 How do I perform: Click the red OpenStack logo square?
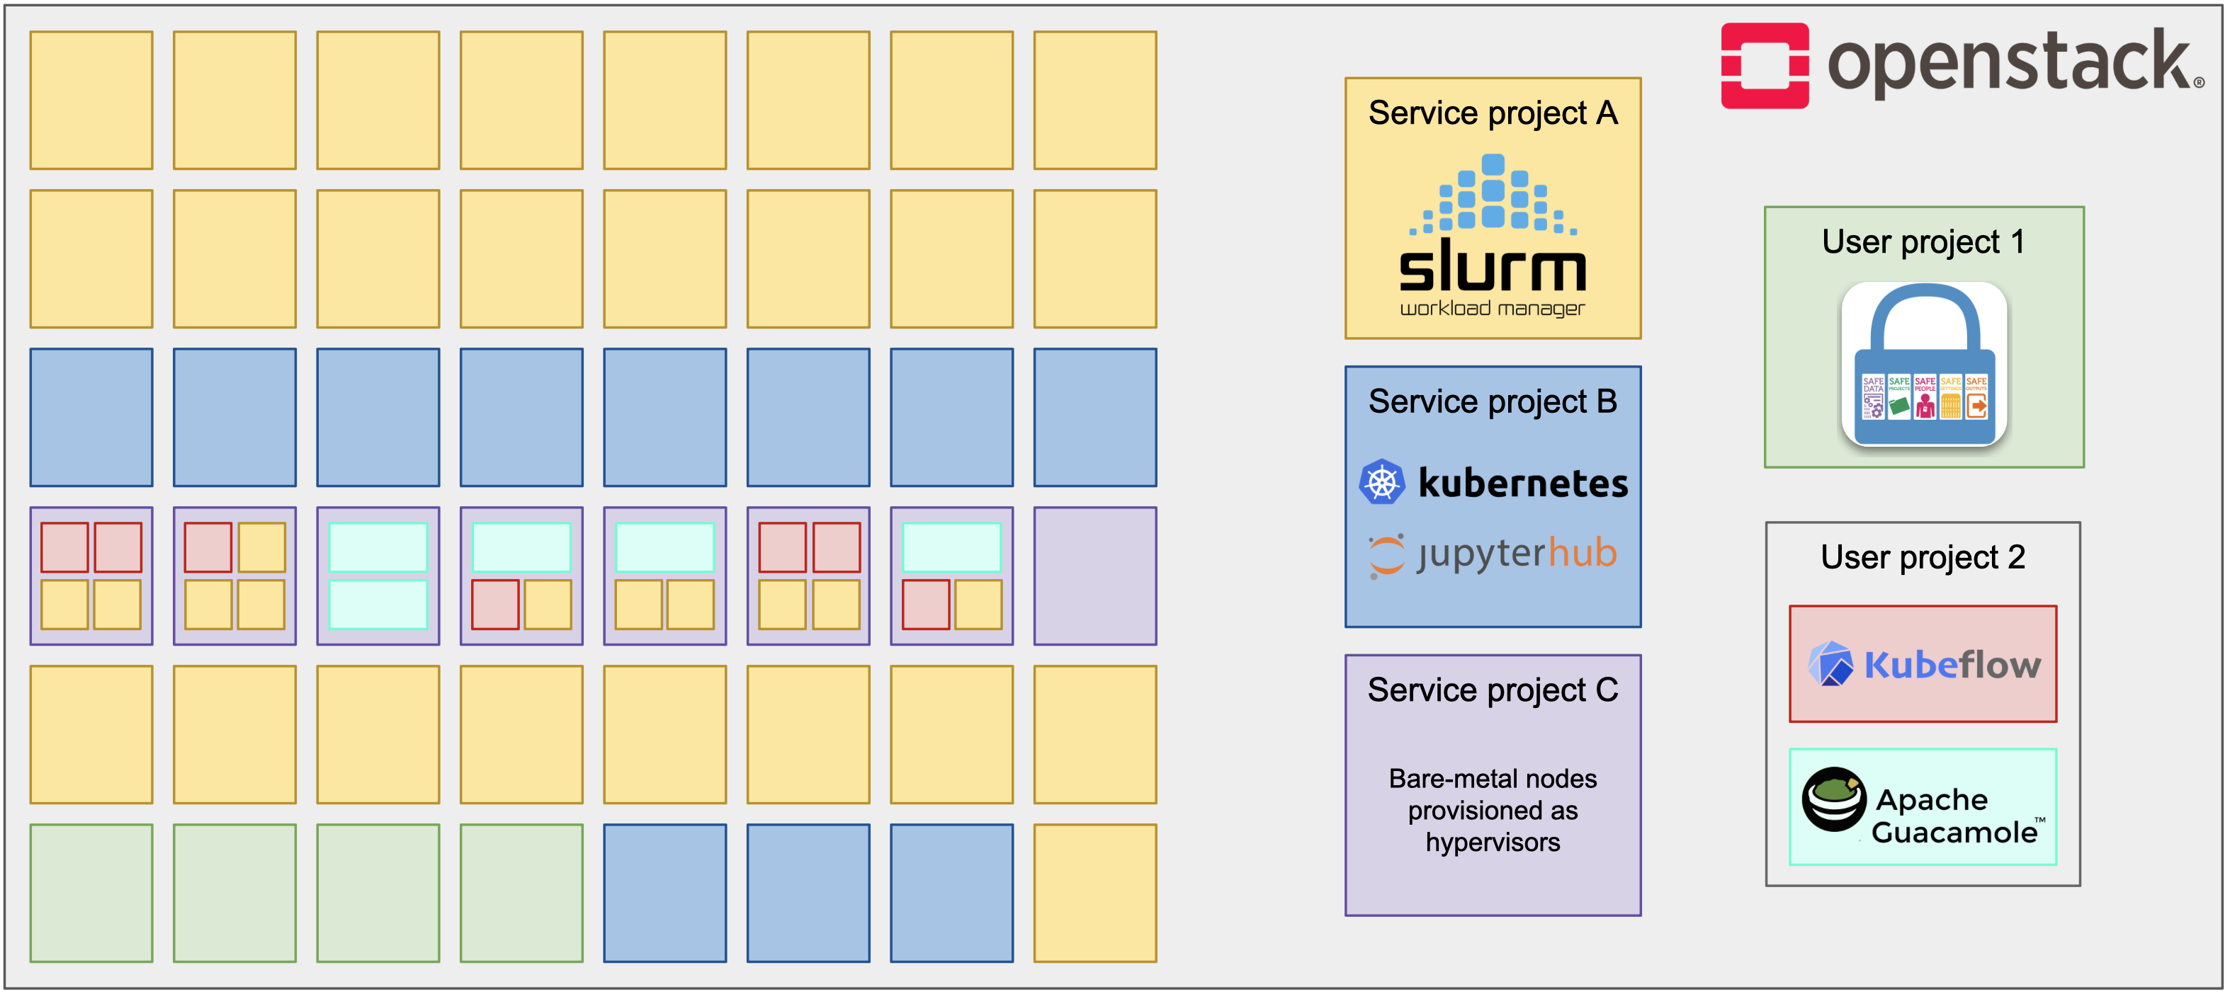click(x=1765, y=66)
